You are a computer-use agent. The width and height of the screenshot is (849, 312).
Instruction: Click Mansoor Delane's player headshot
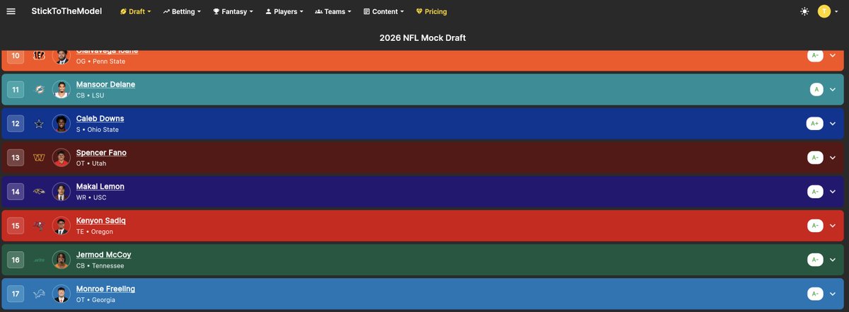click(x=61, y=90)
